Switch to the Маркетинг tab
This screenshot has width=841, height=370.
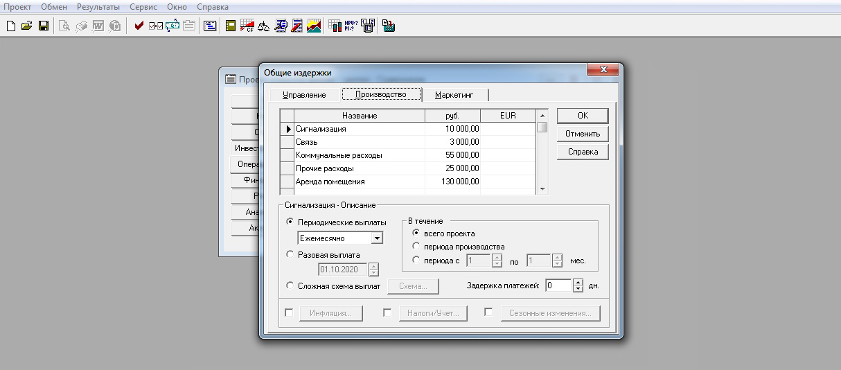click(x=454, y=95)
